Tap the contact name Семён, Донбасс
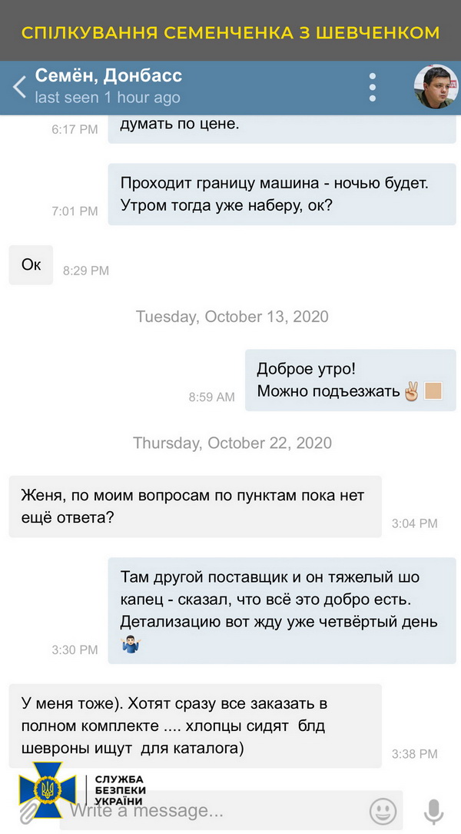The width and height of the screenshot is (461, 834). (x=108, y=76)
